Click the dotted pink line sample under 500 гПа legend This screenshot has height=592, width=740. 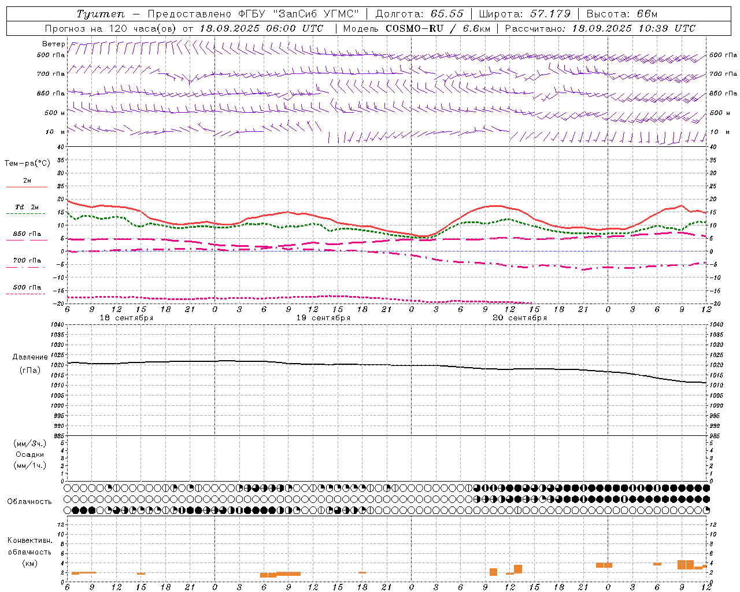(26, 294)
